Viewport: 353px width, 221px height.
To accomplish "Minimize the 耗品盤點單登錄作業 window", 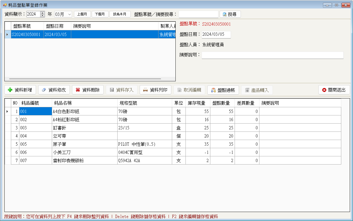I will [327, 5].
